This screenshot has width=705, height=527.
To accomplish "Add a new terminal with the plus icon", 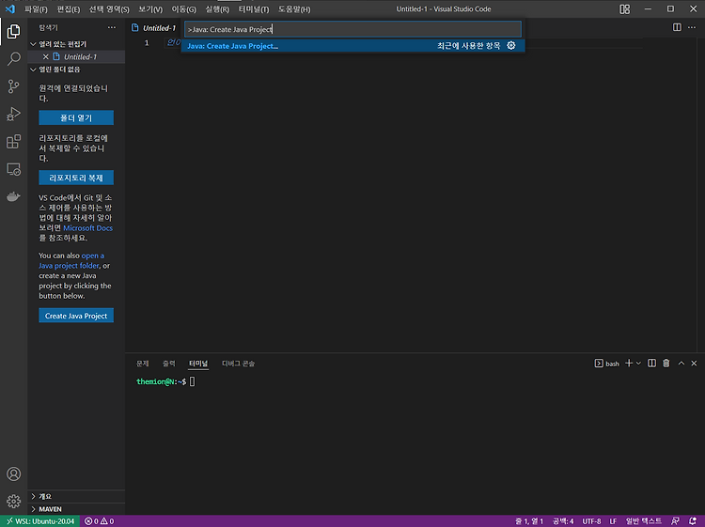I will point(629,363).
